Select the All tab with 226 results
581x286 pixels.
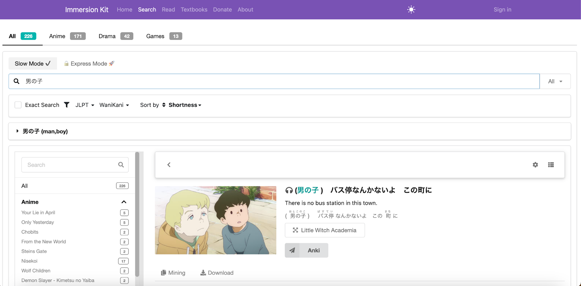coord(23,36)
